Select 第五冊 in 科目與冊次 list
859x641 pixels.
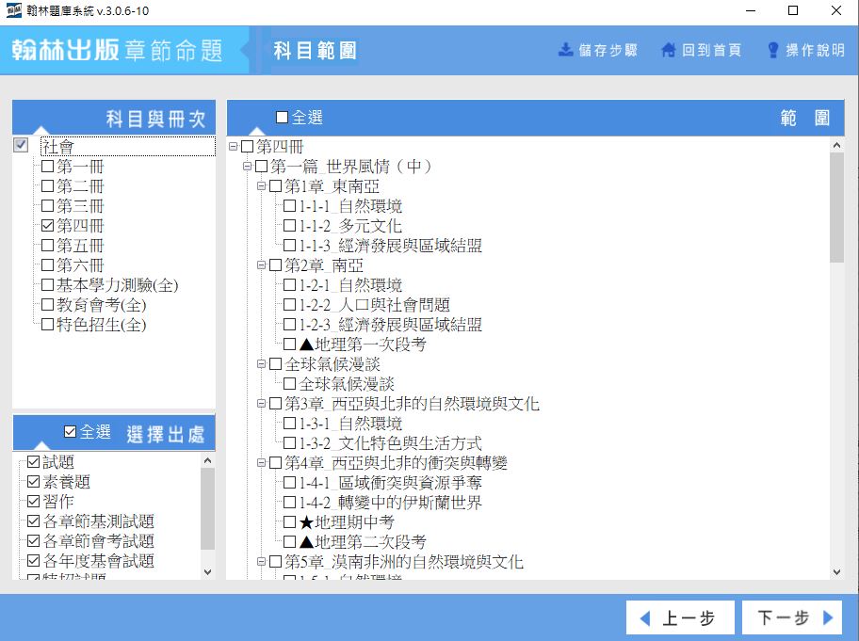pos(80,245)
